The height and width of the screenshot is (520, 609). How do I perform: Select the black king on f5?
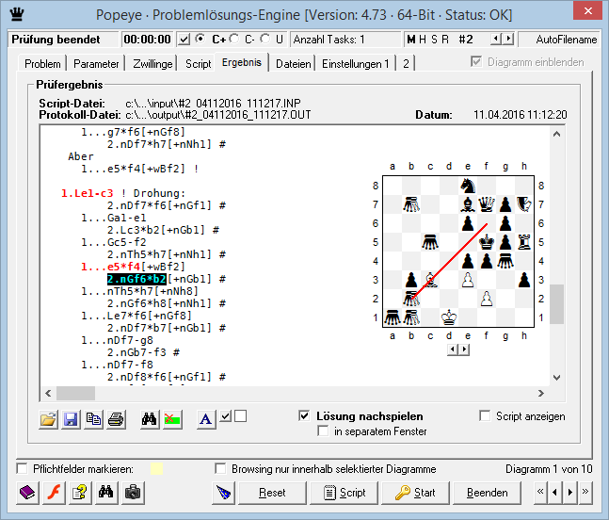487,242
